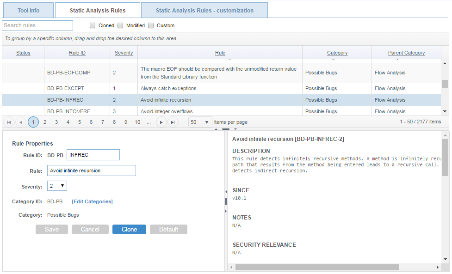The width and height of the screenshot is (452, 274).
Task: Click the description panel horizontal scrollbar thumb
Action: point(317,268)
